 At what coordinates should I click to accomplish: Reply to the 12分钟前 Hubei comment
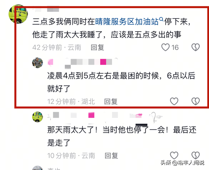pyautogui.click(x=111, y=101)
